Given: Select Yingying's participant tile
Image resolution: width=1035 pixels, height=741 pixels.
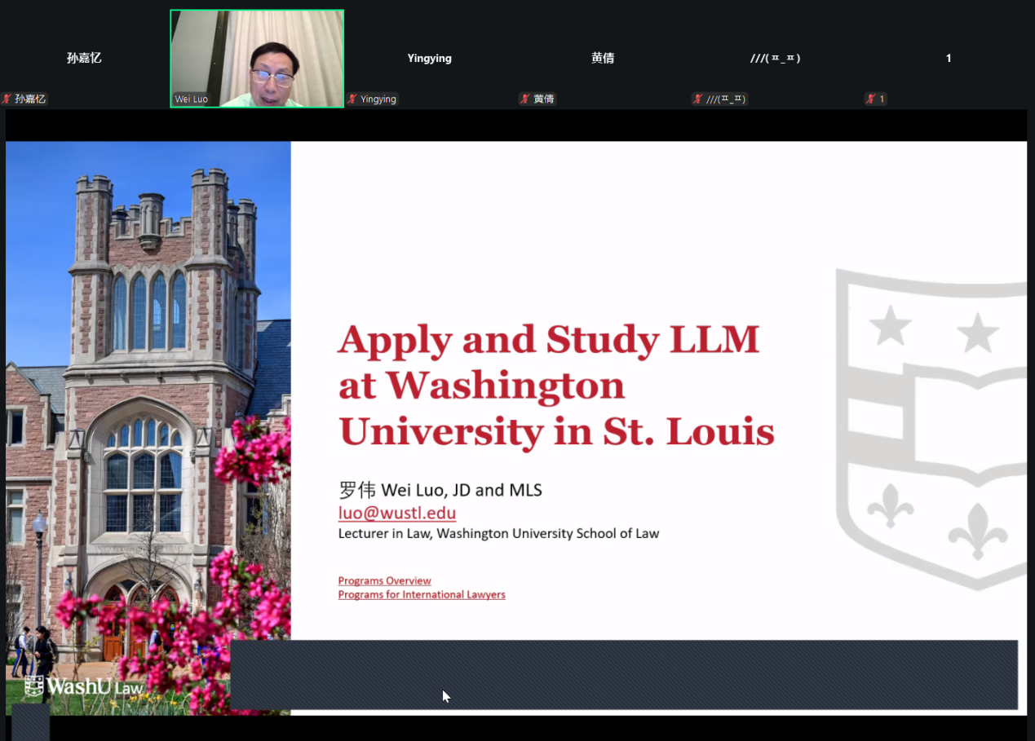Looking at the screenshot, I should [430, 59].
